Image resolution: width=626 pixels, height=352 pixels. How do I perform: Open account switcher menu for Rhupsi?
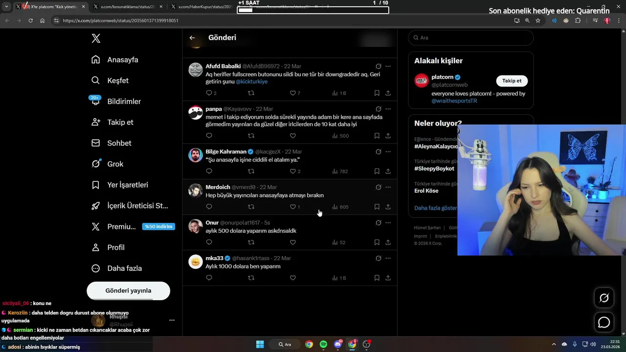pyautogui.click(x=172, y=320)
